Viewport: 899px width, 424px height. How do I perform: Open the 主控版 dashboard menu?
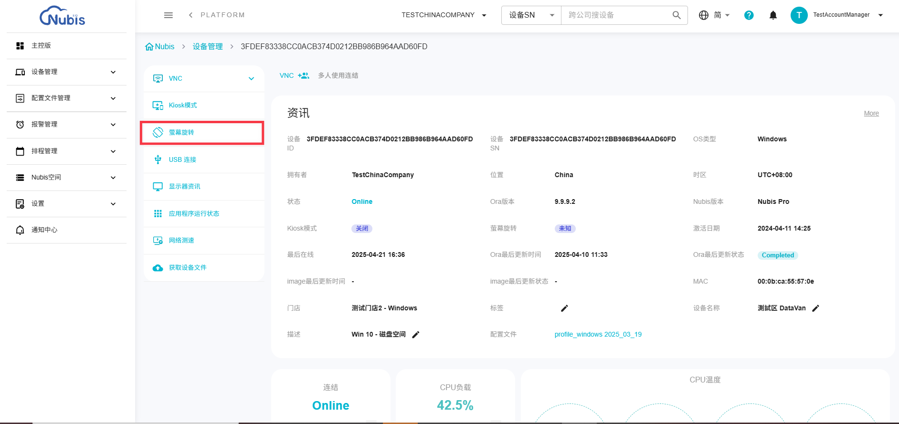[66, 46]
